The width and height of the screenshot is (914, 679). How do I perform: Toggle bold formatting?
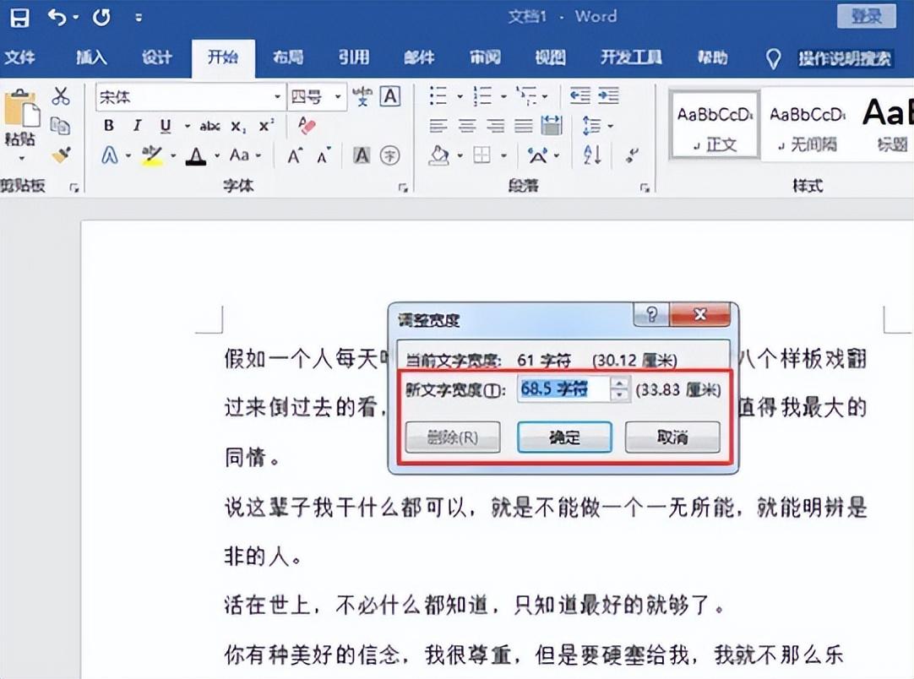(108, 125)
